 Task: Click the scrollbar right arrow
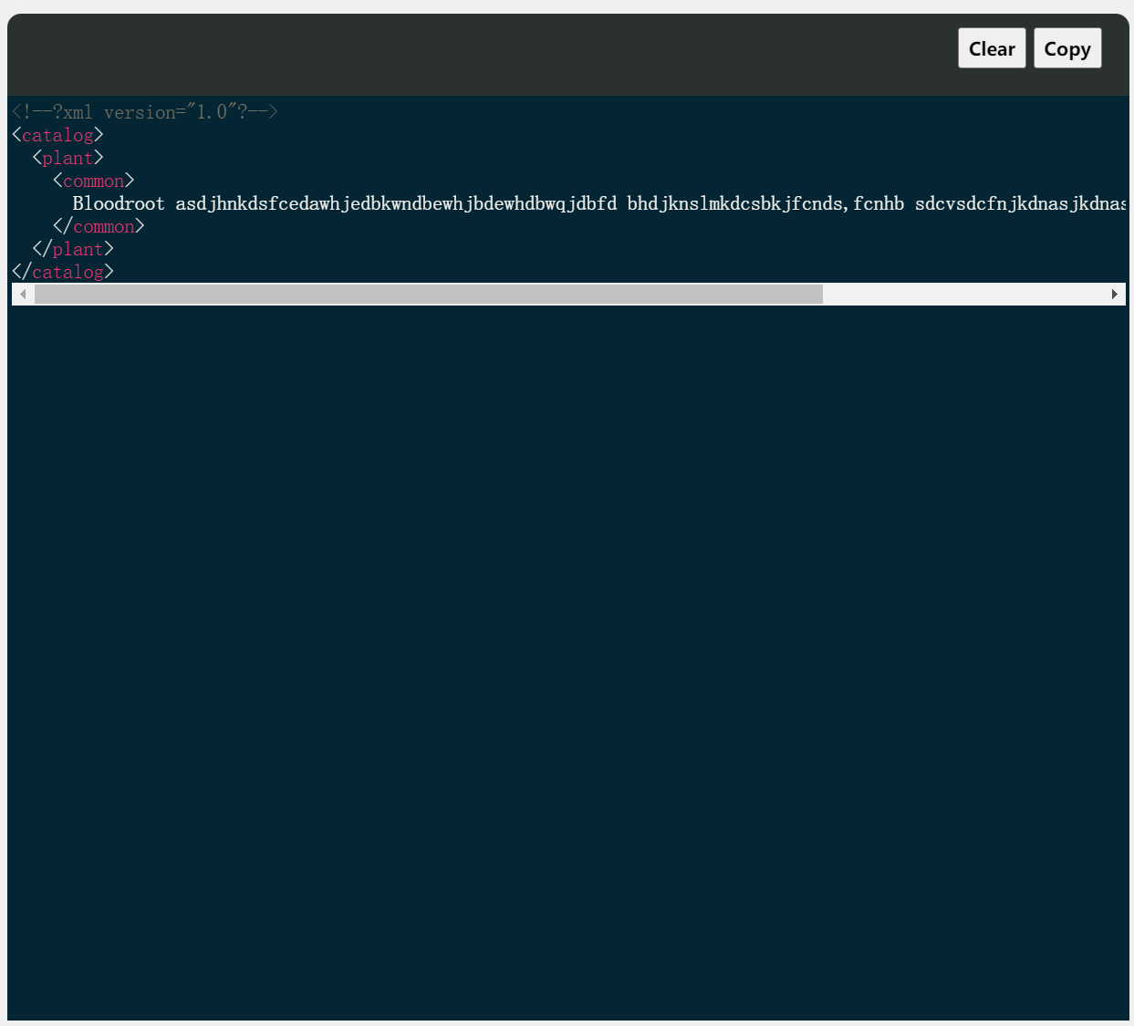pyautogui.click(x=1114, y=294)
